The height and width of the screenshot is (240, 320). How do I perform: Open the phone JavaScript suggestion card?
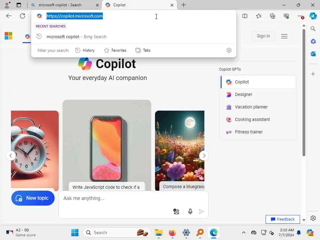tap(107, 145)
